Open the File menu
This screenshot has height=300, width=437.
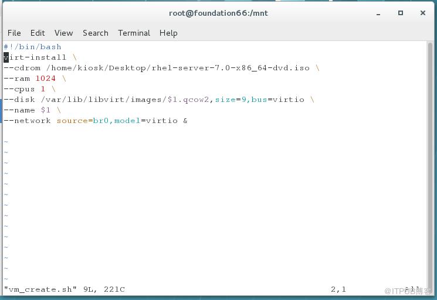click(x=14, y=33)
